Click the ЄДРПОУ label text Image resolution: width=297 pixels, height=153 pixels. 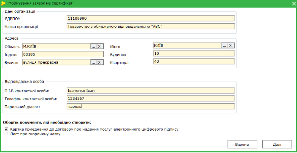[12, 19]
